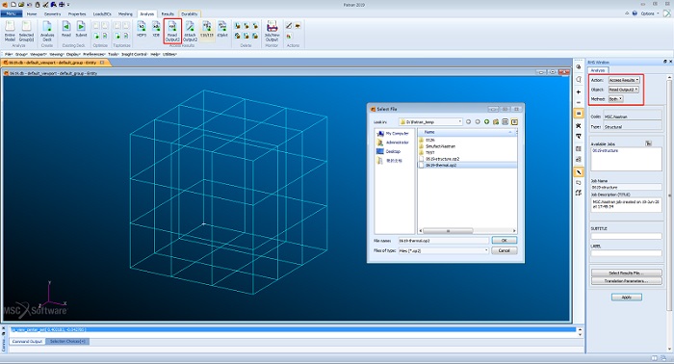Click the Submit existing deck icon
The width and height of the screenshot is (674, 364).
click(81, 29)
